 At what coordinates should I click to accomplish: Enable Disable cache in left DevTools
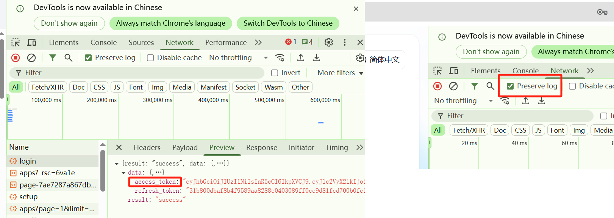coord(150,58)
